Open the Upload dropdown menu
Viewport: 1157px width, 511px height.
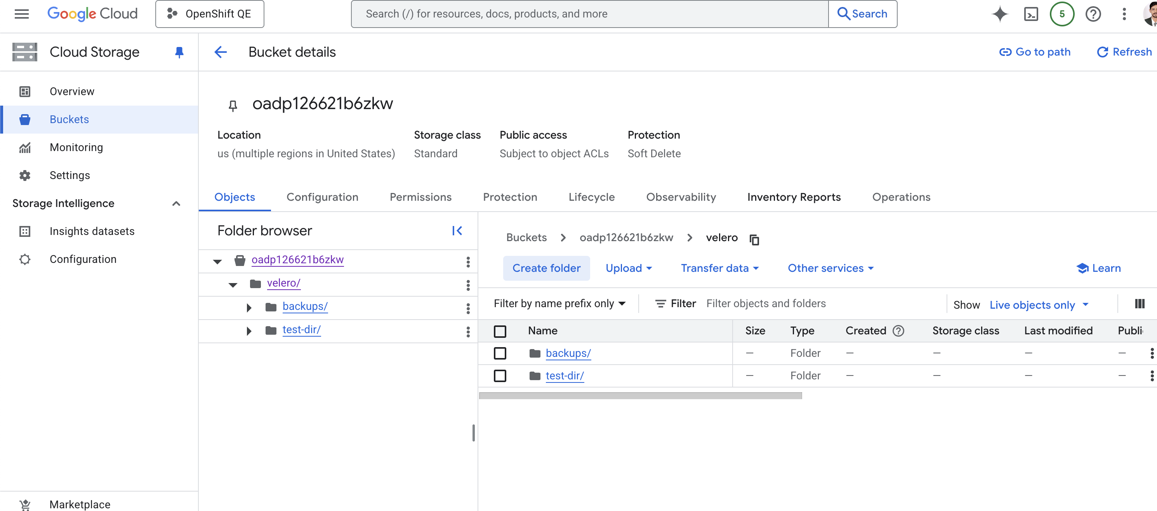[628, 268]
